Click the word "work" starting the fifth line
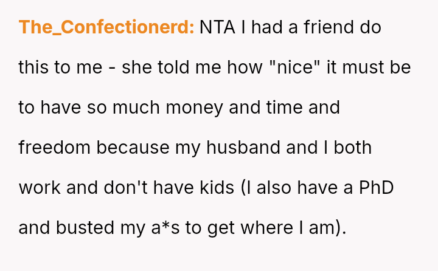 (x=40, y=188)
